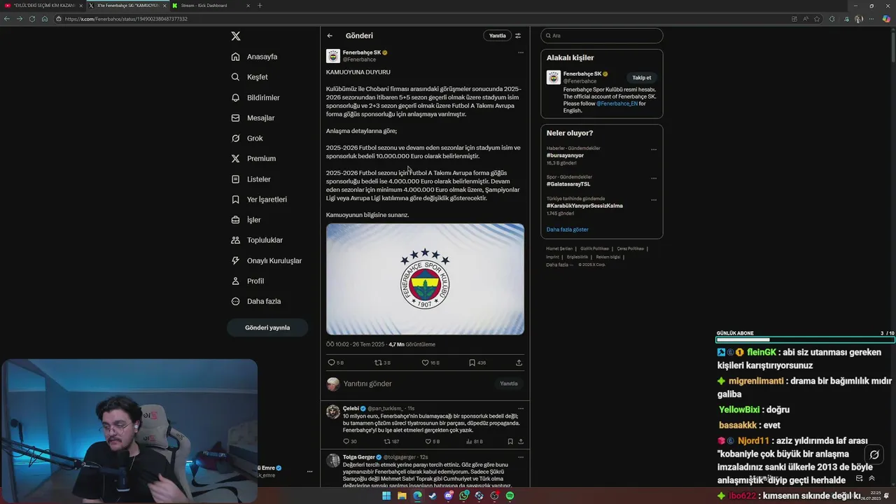896x504 pixels.
Task: Expand Daha fazla menu in sidebar
Action: (x=256, y=301)
